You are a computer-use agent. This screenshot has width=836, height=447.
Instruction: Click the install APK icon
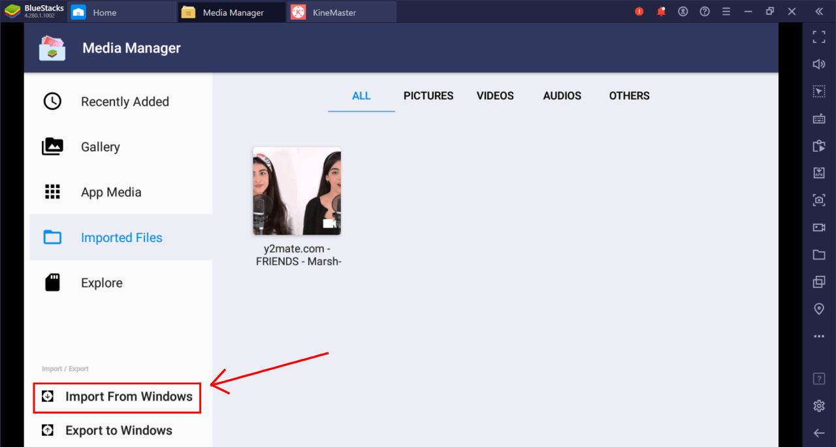(819, 173)
